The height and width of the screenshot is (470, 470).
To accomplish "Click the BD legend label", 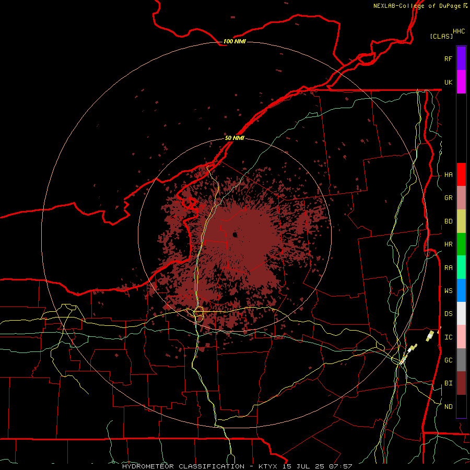I will point(448,221).
